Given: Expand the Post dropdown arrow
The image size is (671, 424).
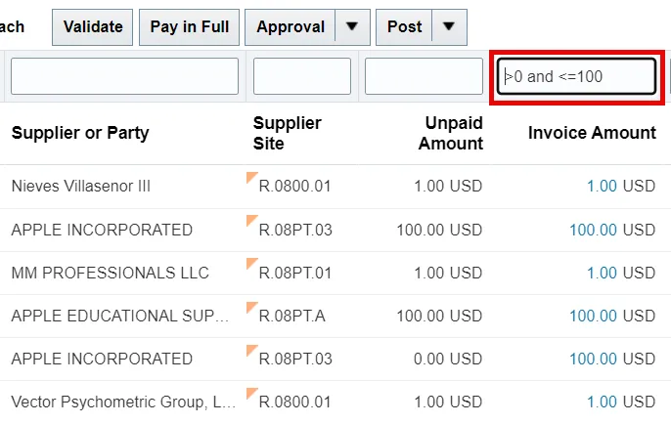Looking at the screenshot, I should (x=449, y=26).
